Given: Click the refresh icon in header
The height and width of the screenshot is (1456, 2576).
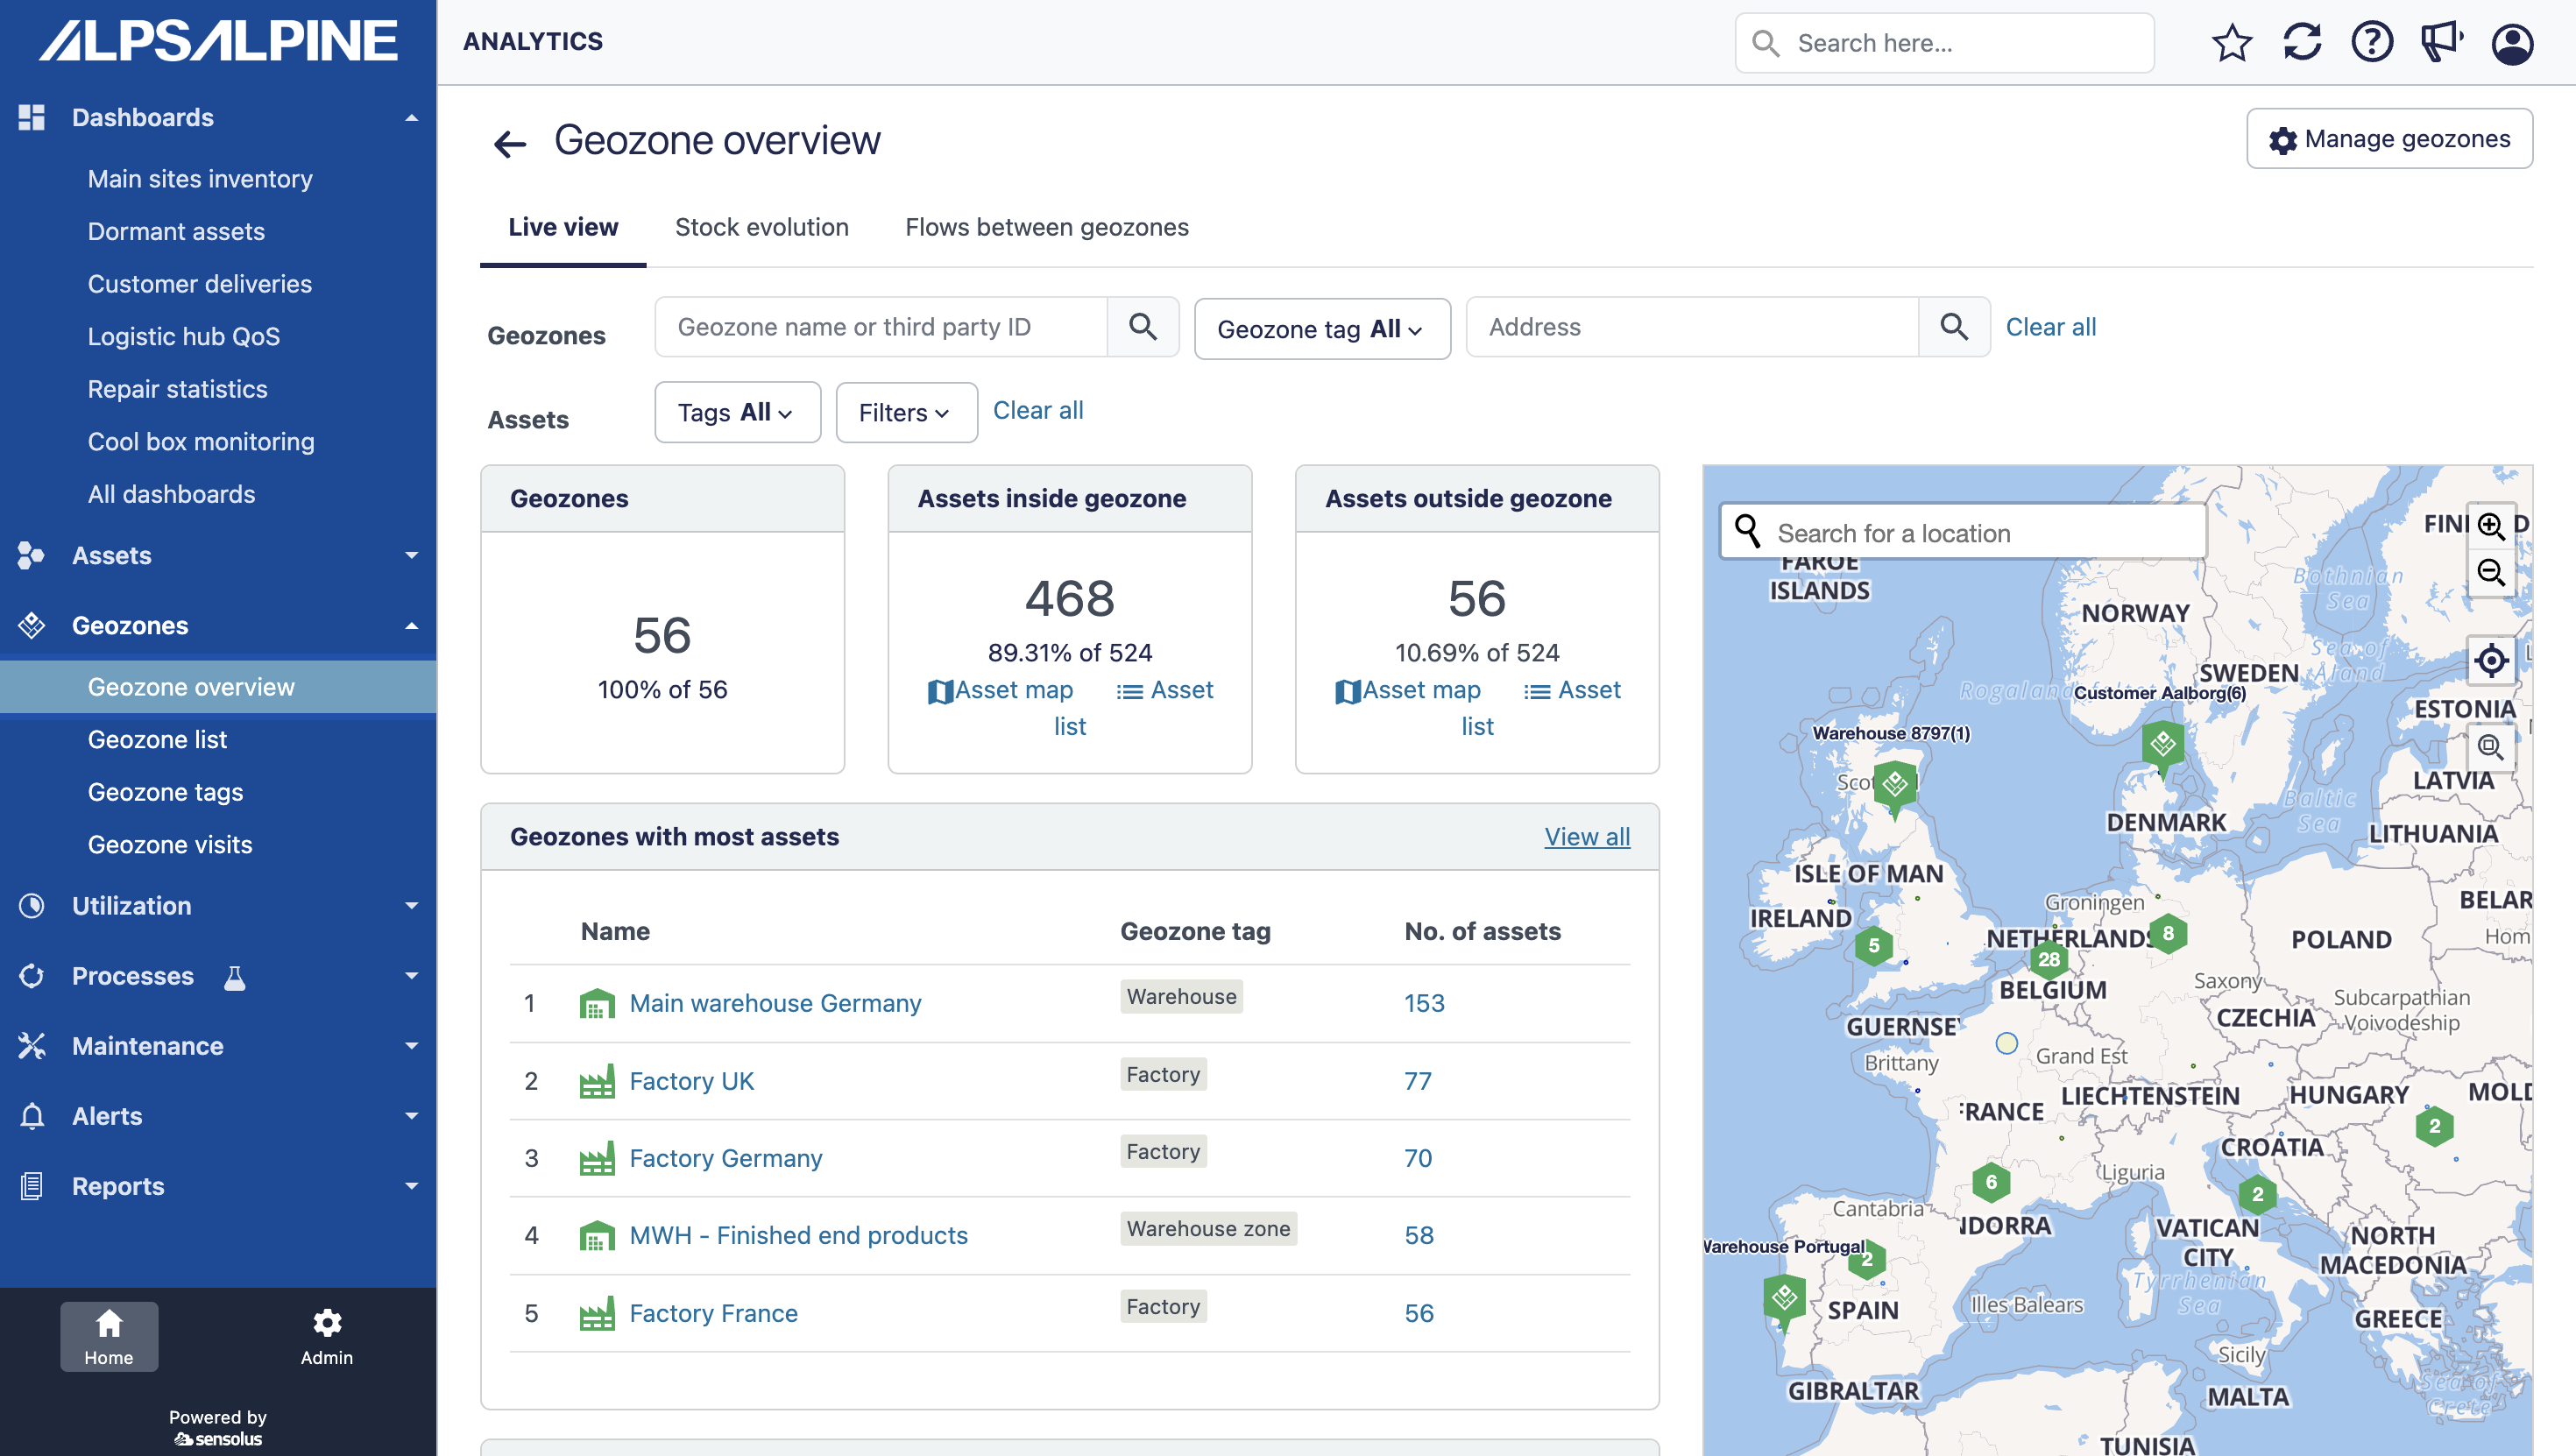Looking at the screenshot, I should (x=2301, y=43).
